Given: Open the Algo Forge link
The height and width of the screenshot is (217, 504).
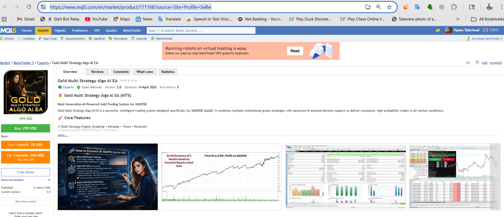Looking at the screenshot, I should [48, 39].
